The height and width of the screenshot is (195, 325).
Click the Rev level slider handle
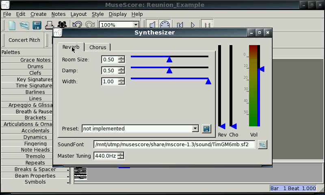coord(222,126)
